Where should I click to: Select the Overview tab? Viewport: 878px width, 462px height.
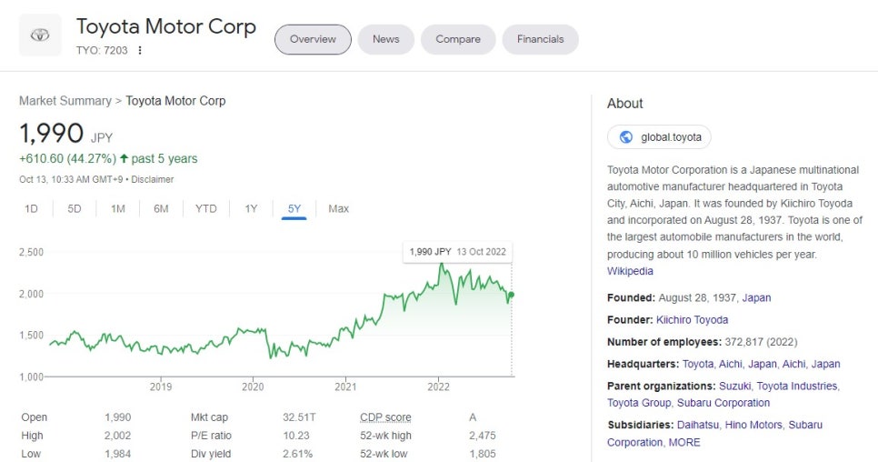pos(313,39)
